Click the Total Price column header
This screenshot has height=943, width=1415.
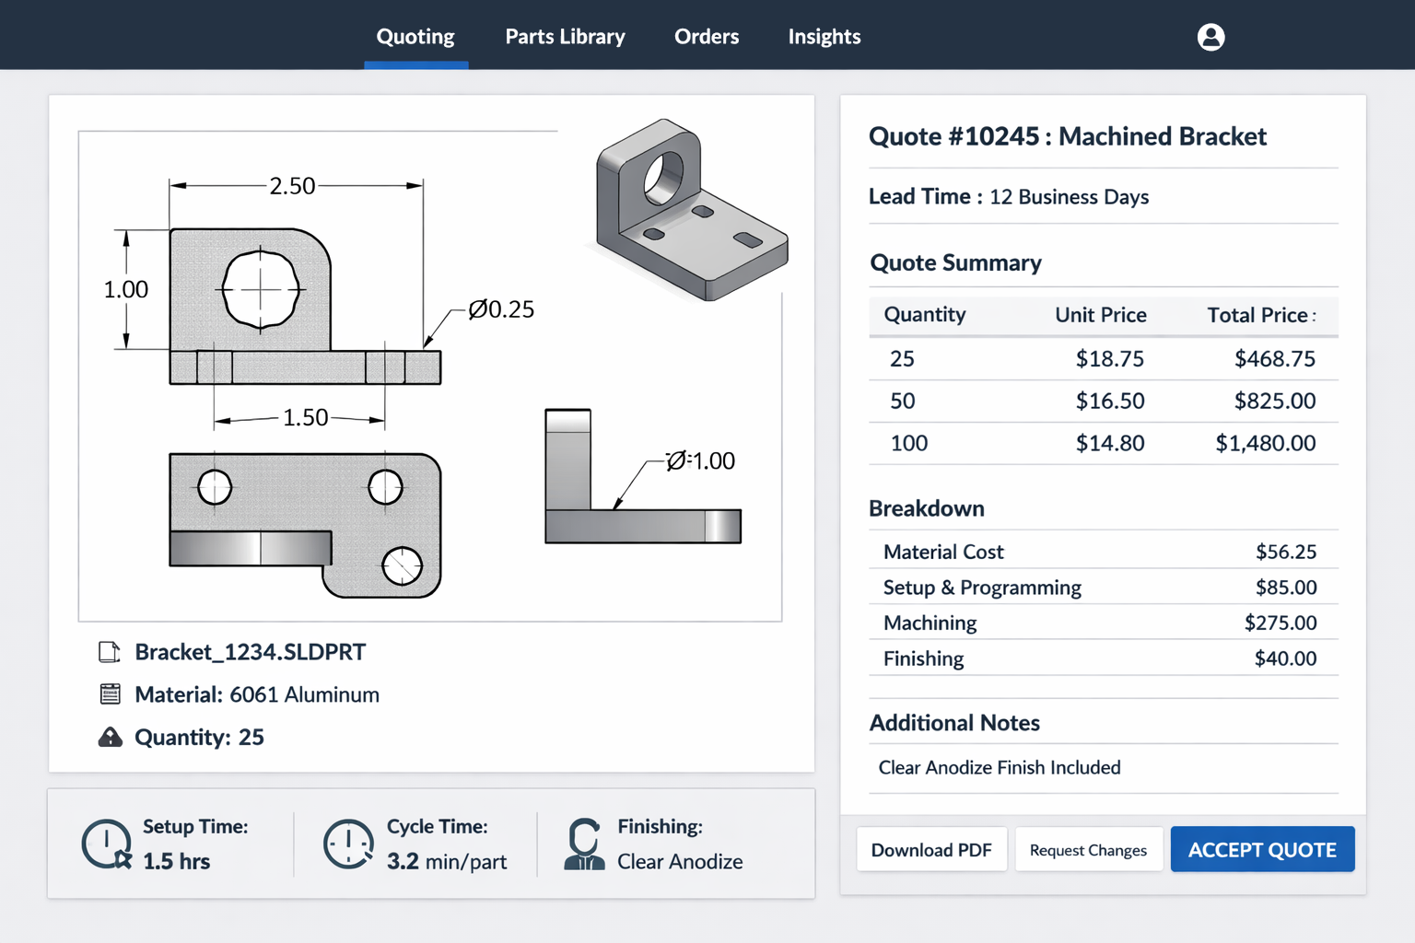click(1257, 316)
